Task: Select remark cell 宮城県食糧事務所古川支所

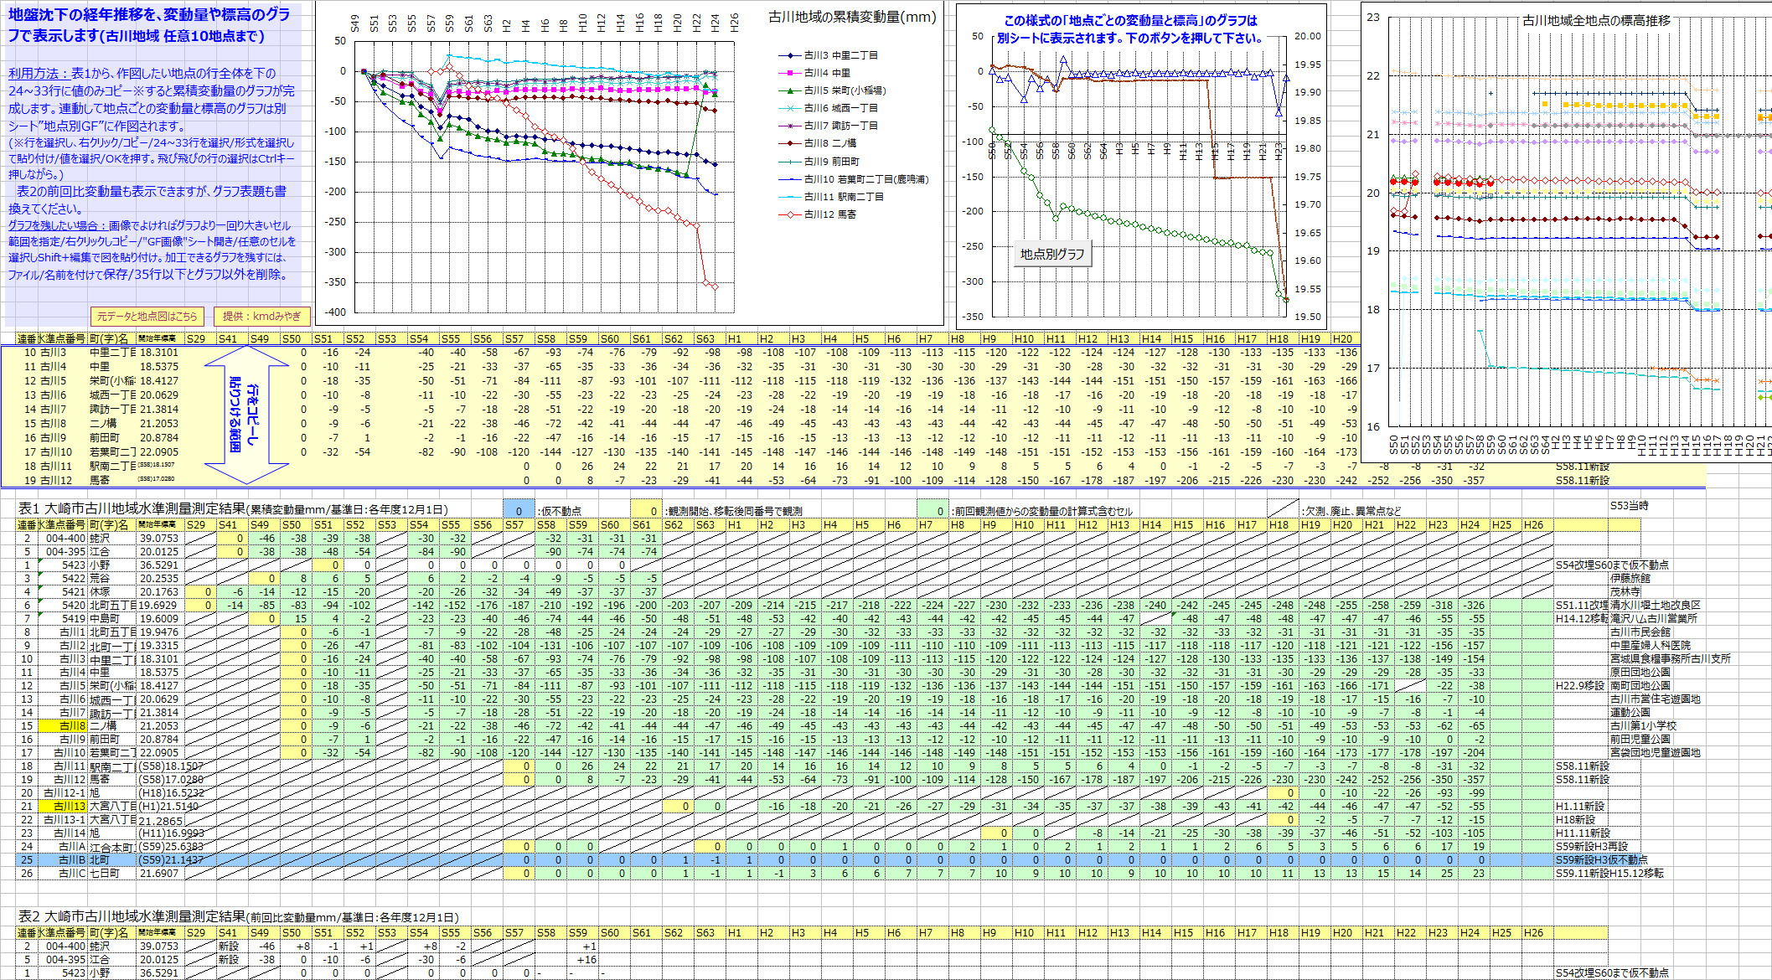Action: click(x=1670, y=658)
